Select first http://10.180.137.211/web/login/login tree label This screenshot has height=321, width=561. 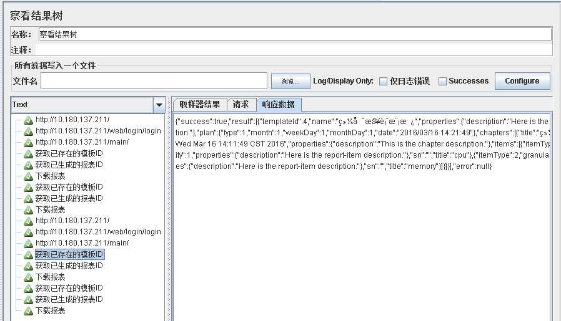(98, 131)
